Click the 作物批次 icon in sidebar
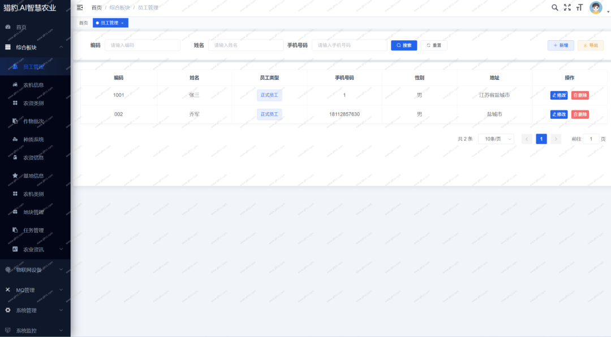 15,121
